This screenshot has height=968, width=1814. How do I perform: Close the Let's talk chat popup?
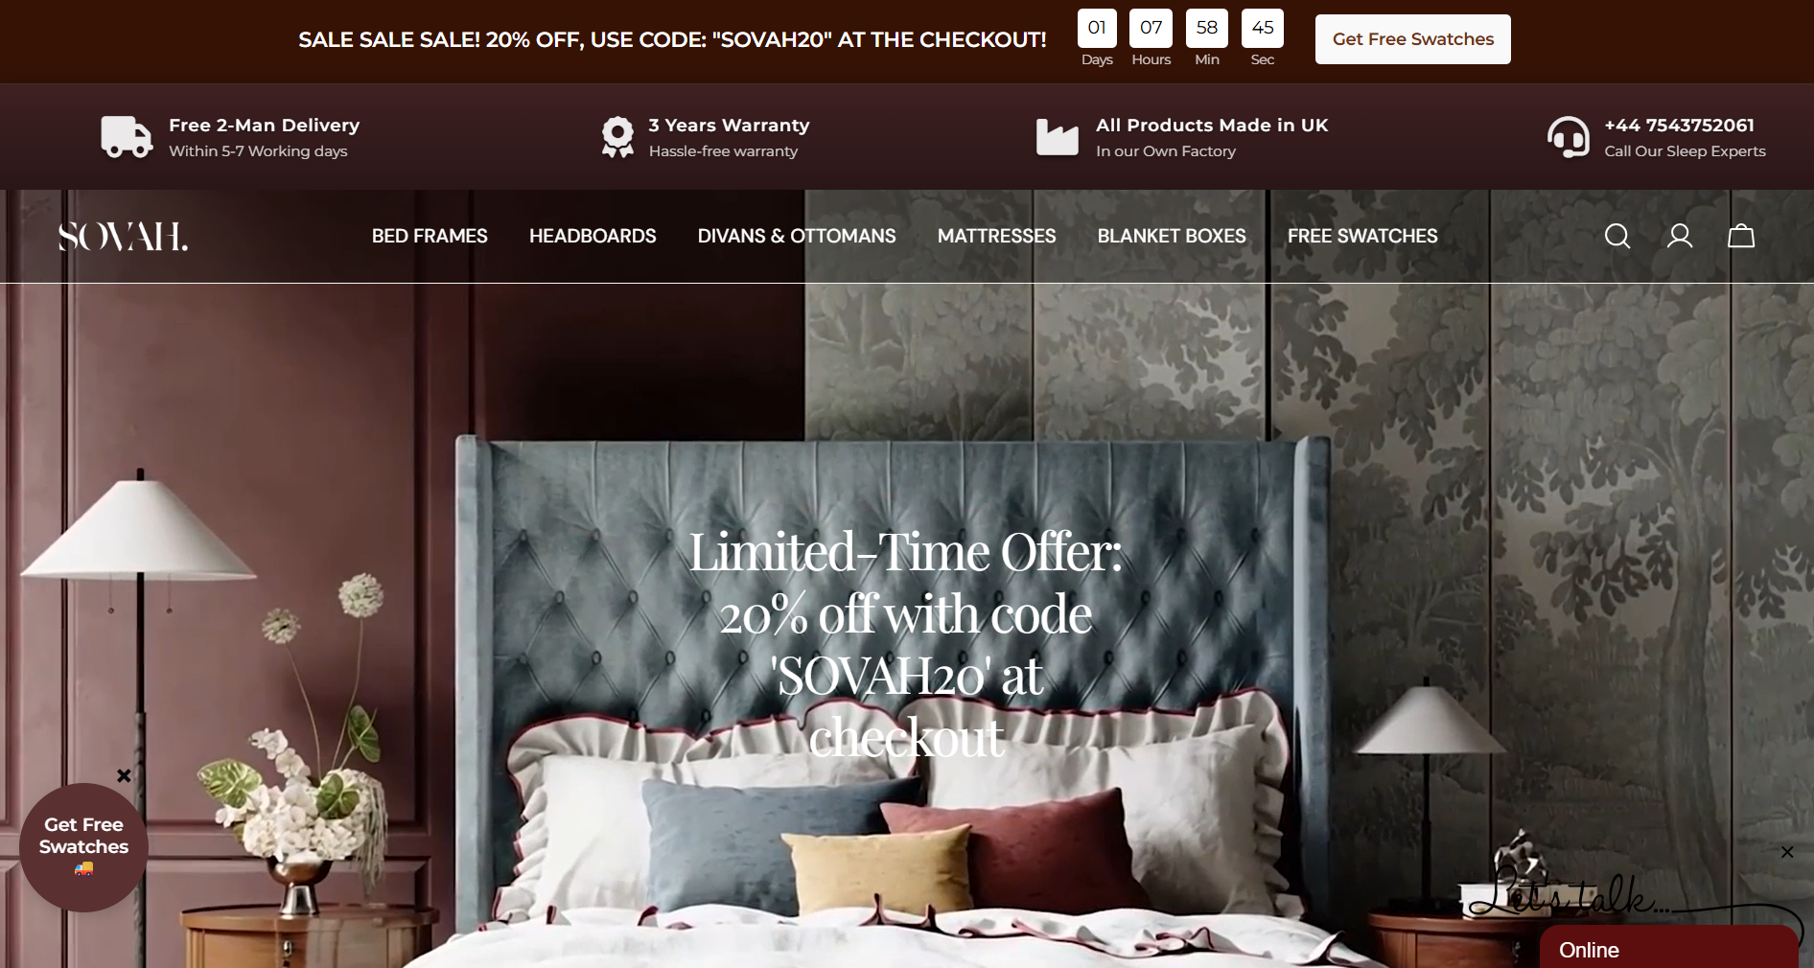(x=1787, y=852)
